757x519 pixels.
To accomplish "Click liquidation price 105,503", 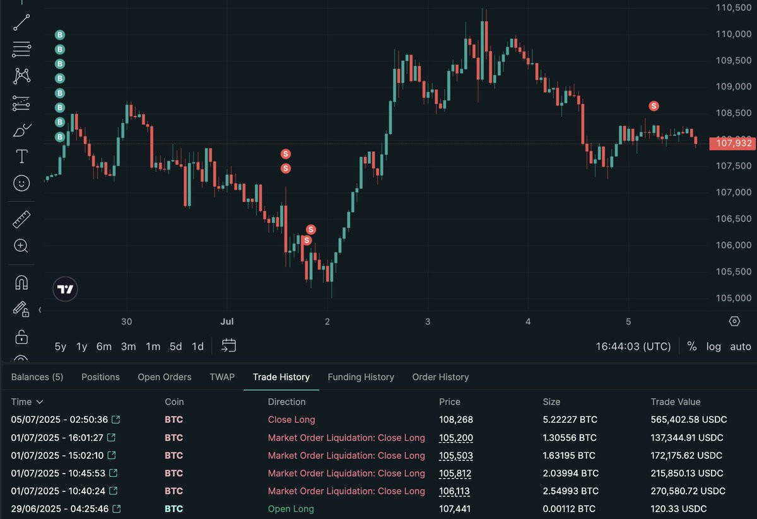I will [x=456, y=455].
